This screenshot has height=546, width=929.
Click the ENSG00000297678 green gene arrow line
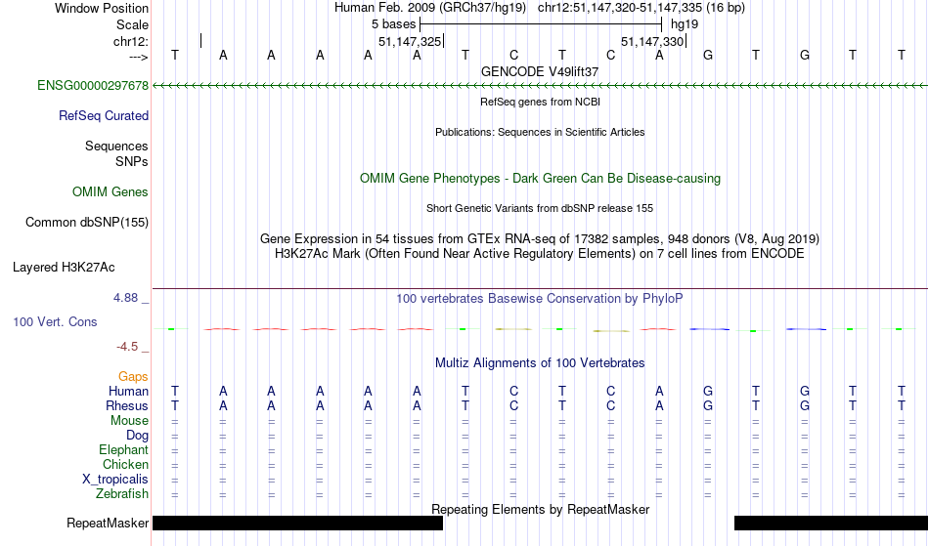540,86
